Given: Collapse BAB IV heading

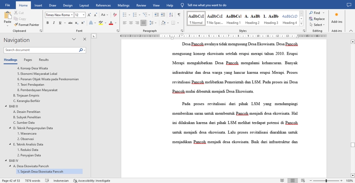Looking at the screenshot, I should point(6,160).
